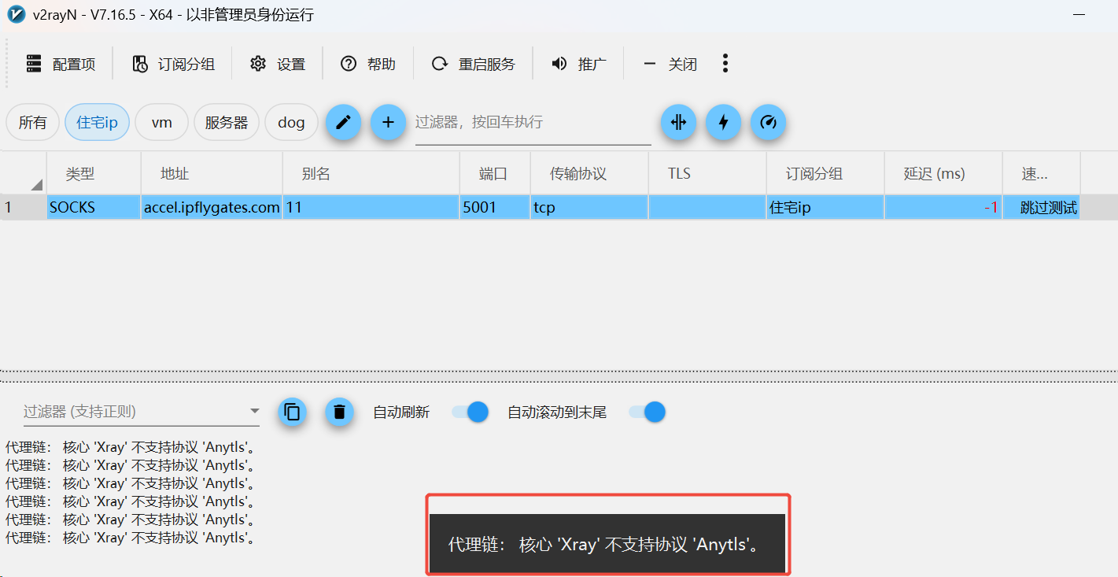Sort by the TLS column header
The height and width of the screenshot is (577, 1118).
[x=707, y=173]
